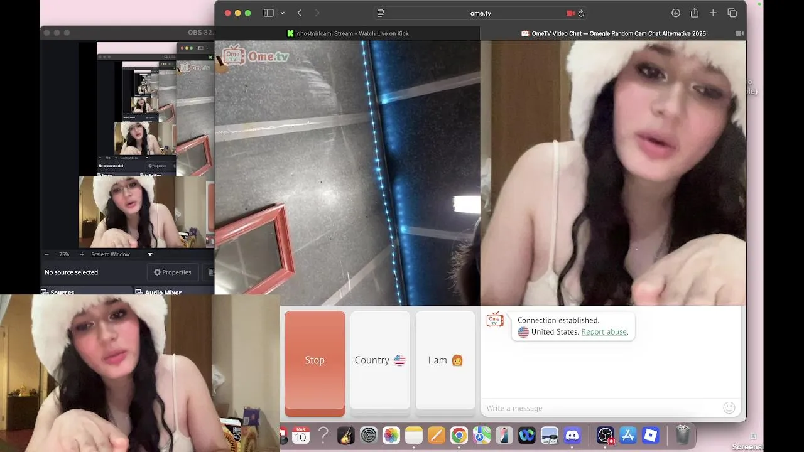Open Google Chrome from the dock
Image resolution: width=804 pixels, height=452 pixels.
[x=459, y=434]
